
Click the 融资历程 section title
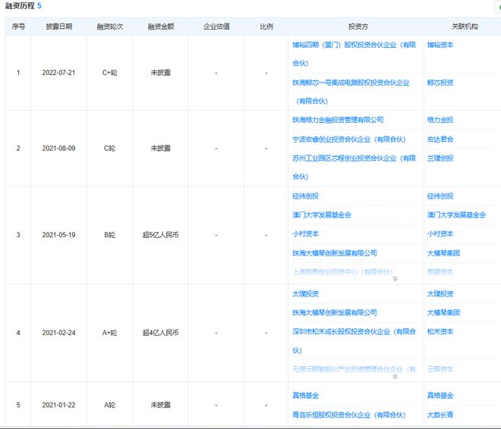[20, 6]
